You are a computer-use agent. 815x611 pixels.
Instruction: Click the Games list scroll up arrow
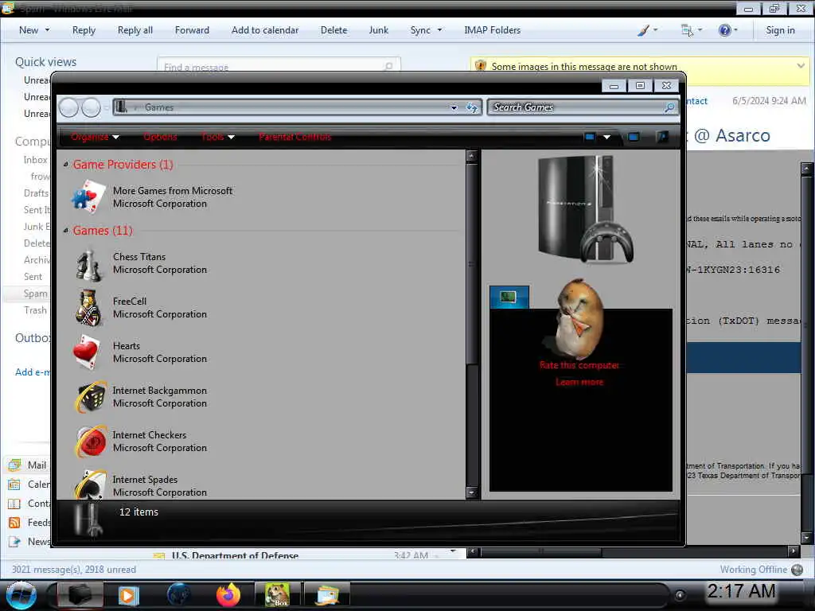pos(471,155)
